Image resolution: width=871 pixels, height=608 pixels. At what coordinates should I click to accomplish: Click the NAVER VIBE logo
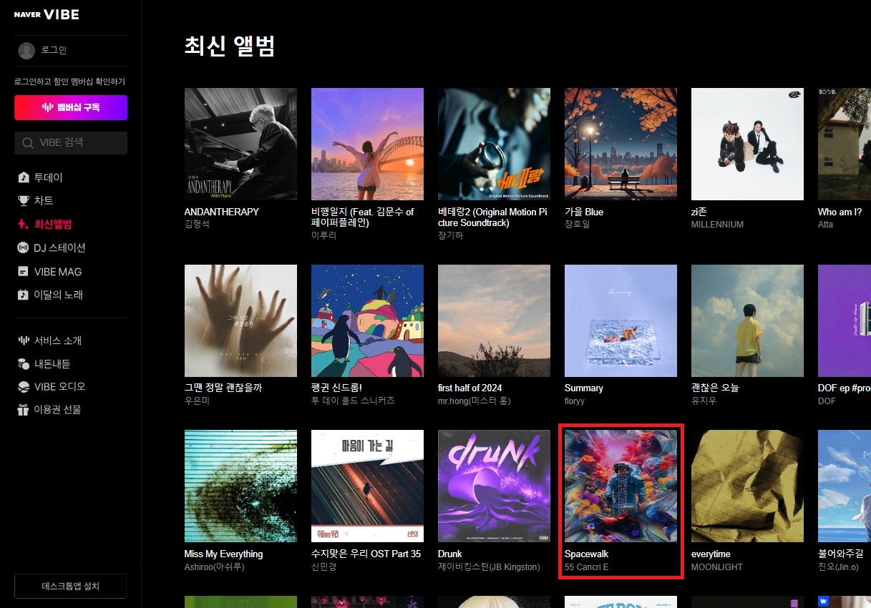pos(47,14)
